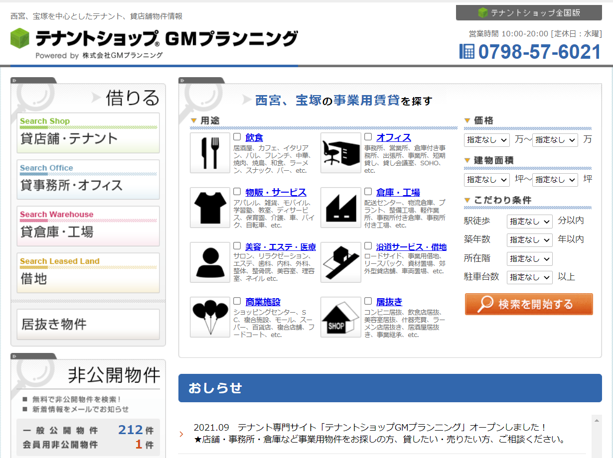The image size is (613, 458).
Task: Open 貸店舗・テナント Search Shop menu
Action: [88, 133]
